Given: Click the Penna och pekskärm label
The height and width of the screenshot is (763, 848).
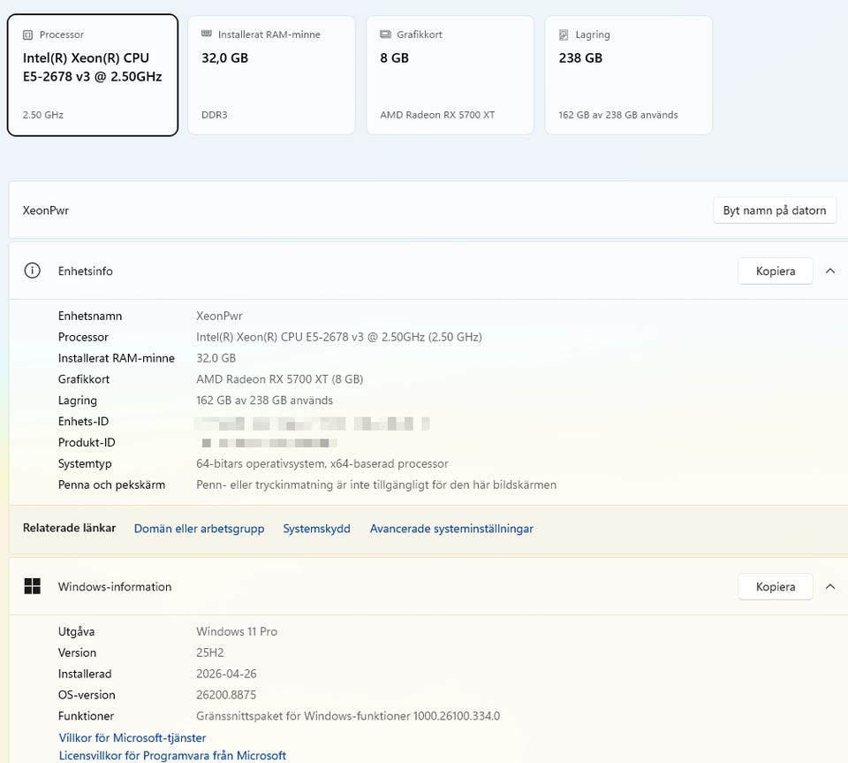Looking at the screenshot, I should tap(111, 485).
